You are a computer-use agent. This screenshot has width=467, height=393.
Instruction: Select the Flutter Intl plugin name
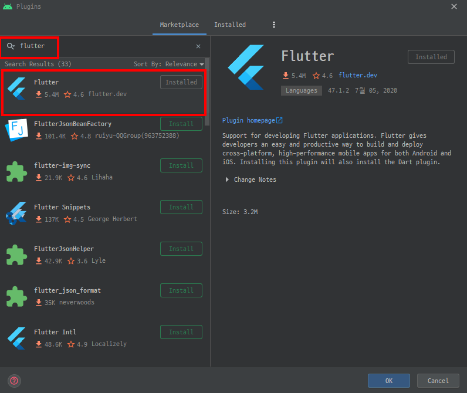pos(55,332)
